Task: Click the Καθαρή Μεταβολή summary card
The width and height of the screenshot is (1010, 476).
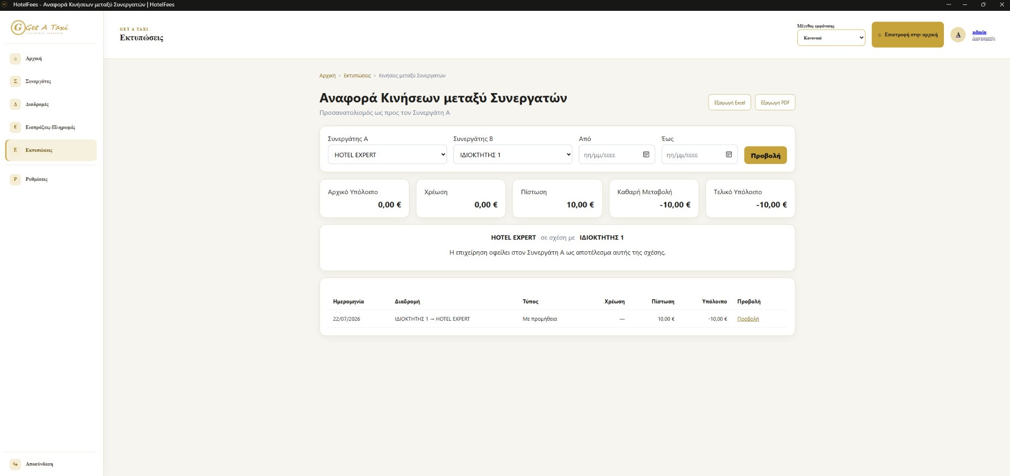Action: 654,198
